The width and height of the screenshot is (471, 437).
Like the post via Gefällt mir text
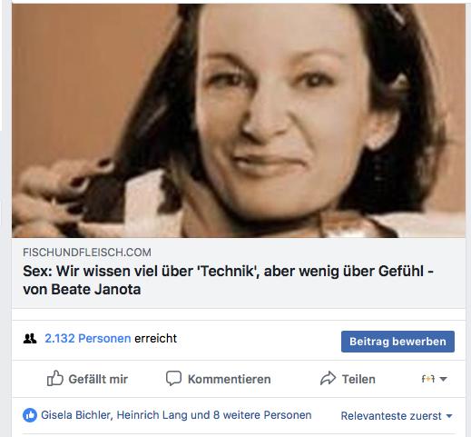coord(98,379)
